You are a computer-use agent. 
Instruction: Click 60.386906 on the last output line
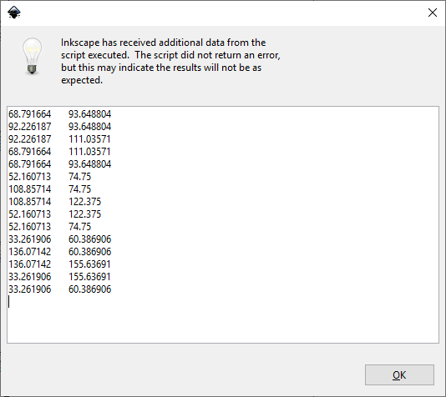[89, 289]
